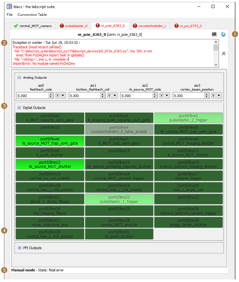This screenshot has width=239, height=282.
Task: Click the ImportError traceback text
Action: click(44, 63)
